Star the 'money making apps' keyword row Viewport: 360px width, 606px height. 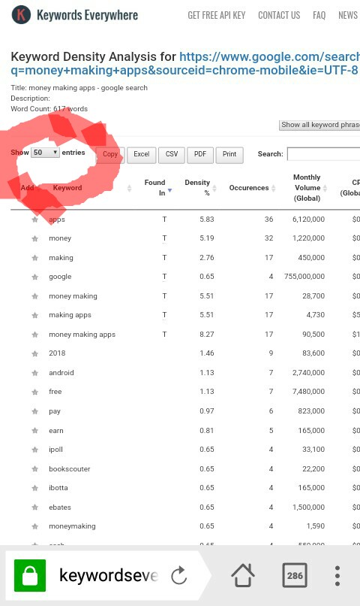(x=35, y=335)
